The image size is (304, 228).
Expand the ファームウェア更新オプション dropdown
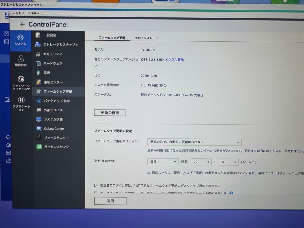coord(195,142)
